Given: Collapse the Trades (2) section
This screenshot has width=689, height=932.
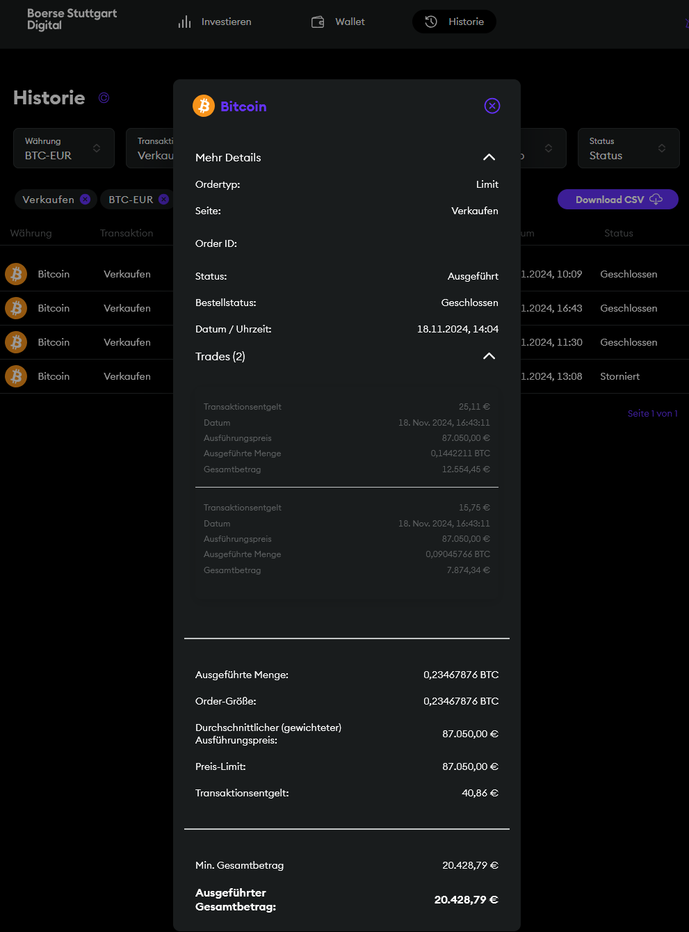Looking at the screenshot, I should (489, 356).
